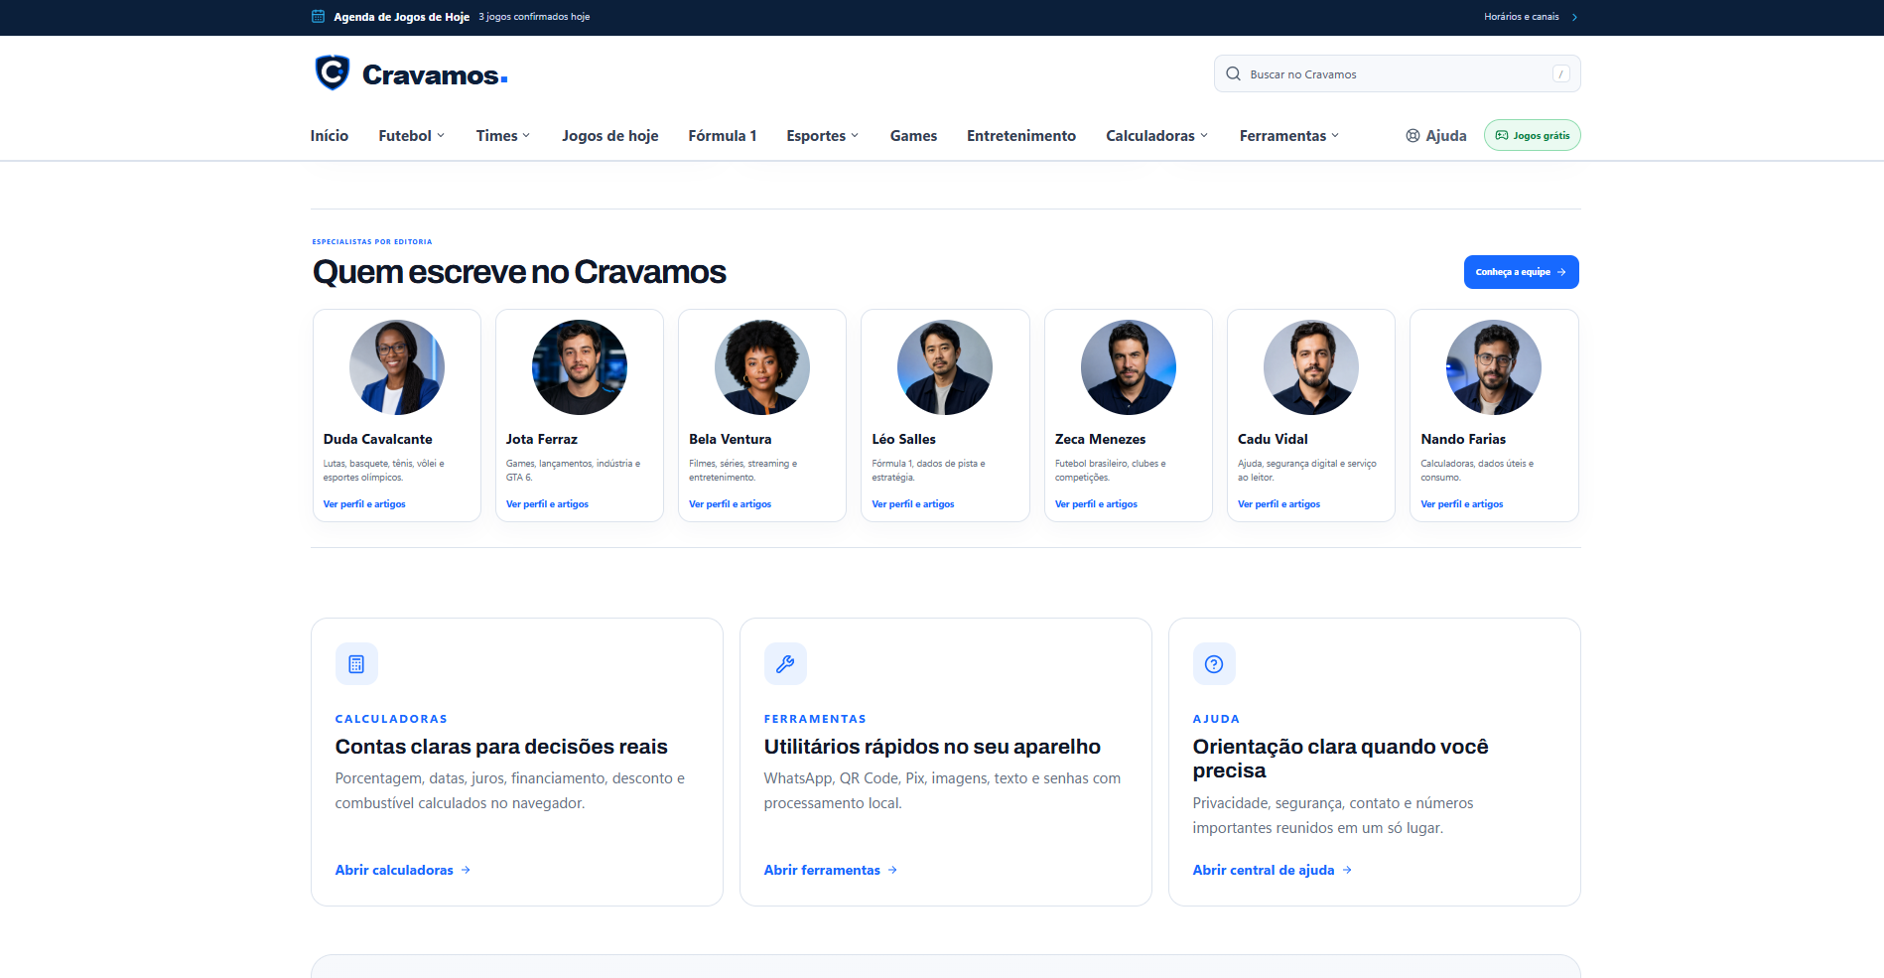
Task: Click heading Orientação clara quando você precisa
Action: pyautogui.click(x=1341, y=759)
